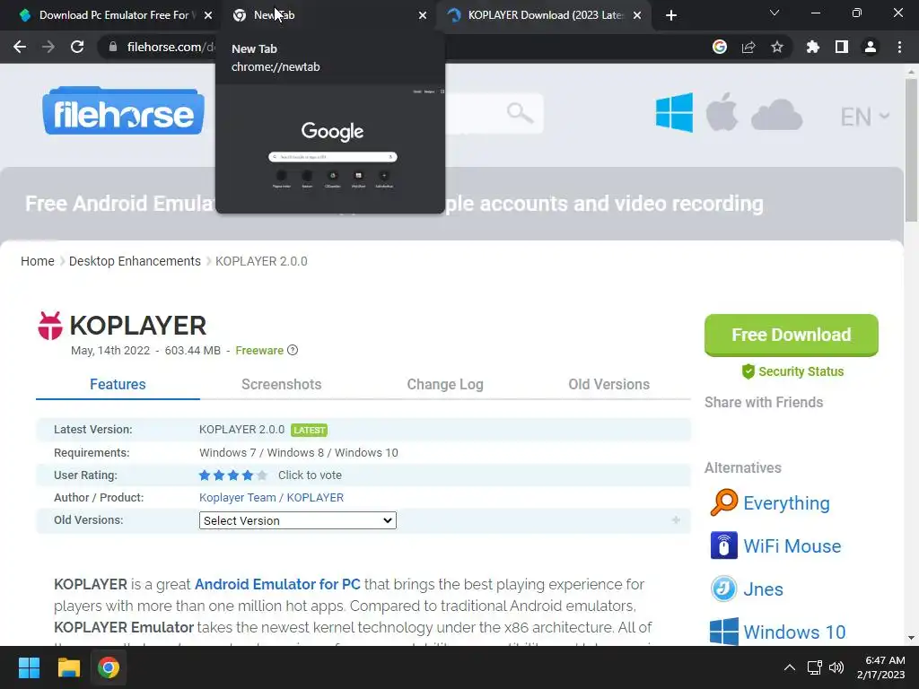Open the volume icon in system tray
This screenshot has height=689, width=919.
point(836,667)
